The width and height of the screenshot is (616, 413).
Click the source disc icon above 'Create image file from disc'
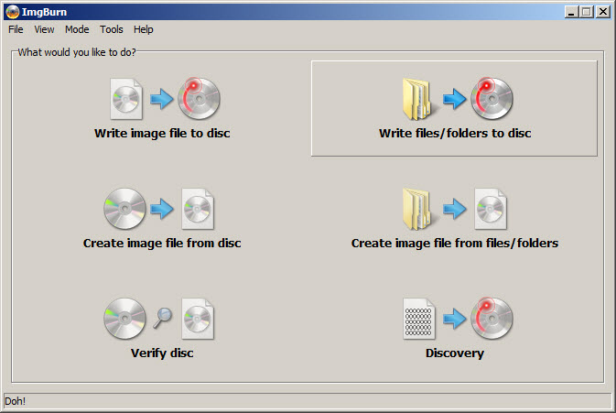[x=124, y=209]
